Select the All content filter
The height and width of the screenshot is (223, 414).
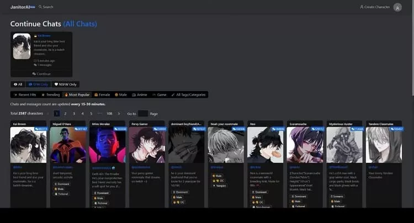pyautogui.click(x=18, y=84)
